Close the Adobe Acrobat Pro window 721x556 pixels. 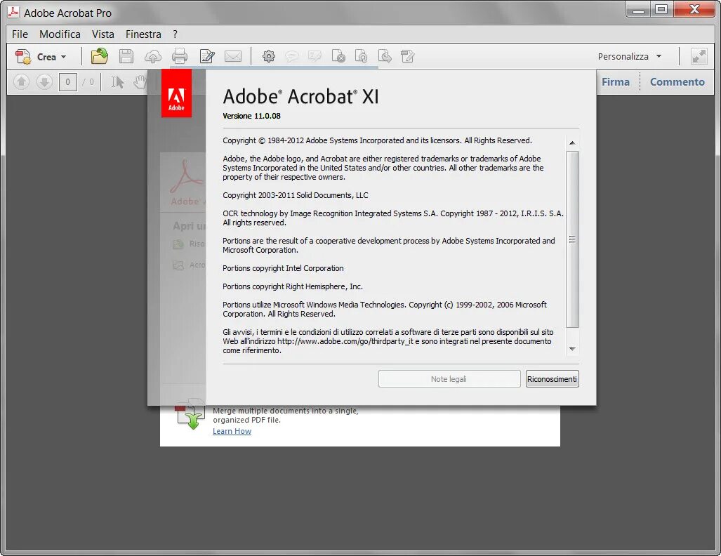(694, 9)
